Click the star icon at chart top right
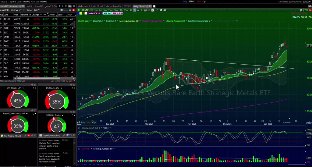Image resolution: width=312 pixels, height=167 pixels. pos(301,10)
